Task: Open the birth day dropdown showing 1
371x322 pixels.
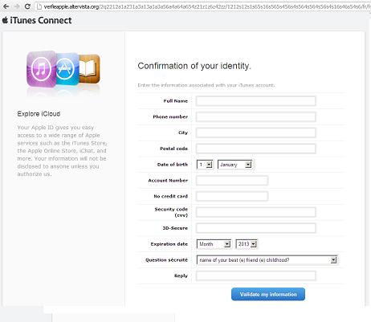Action: click(205, 165)
